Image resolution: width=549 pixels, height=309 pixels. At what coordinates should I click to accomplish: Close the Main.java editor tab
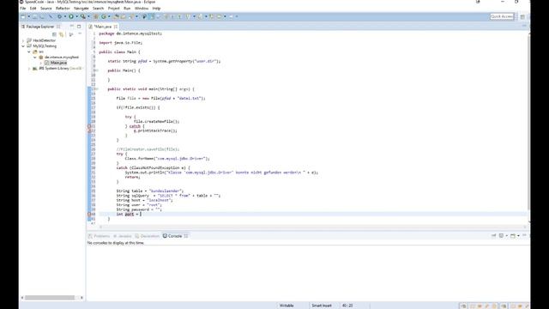[x=116, y=27]
